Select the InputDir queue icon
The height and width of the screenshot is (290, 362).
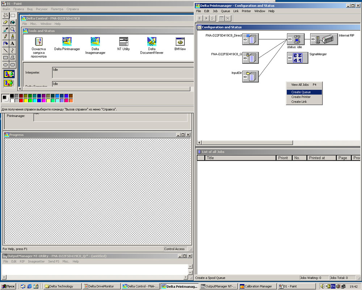(x=251, y=76)
